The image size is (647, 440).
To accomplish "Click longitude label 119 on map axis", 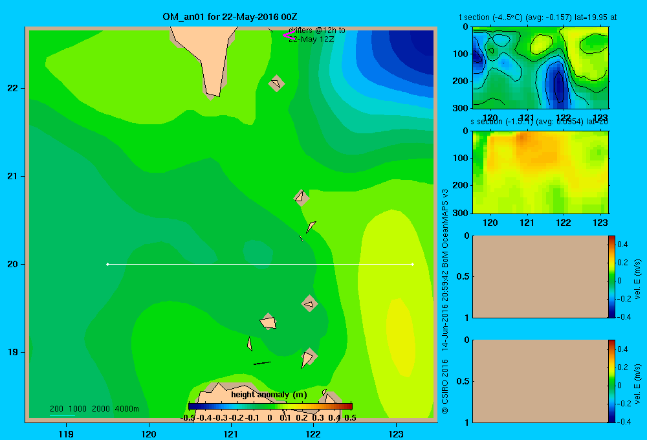I will tap(66, 434).
